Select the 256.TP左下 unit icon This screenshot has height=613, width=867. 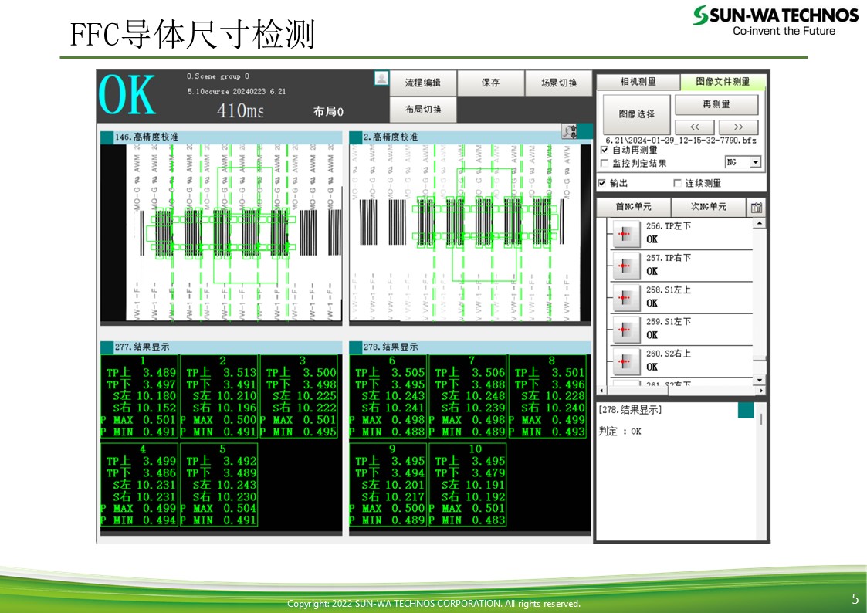(x=626, y=233)
